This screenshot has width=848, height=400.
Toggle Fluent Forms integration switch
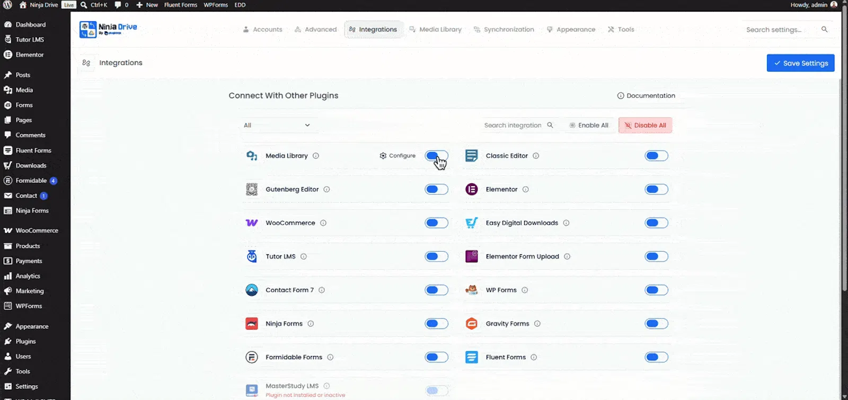[656, 357]
